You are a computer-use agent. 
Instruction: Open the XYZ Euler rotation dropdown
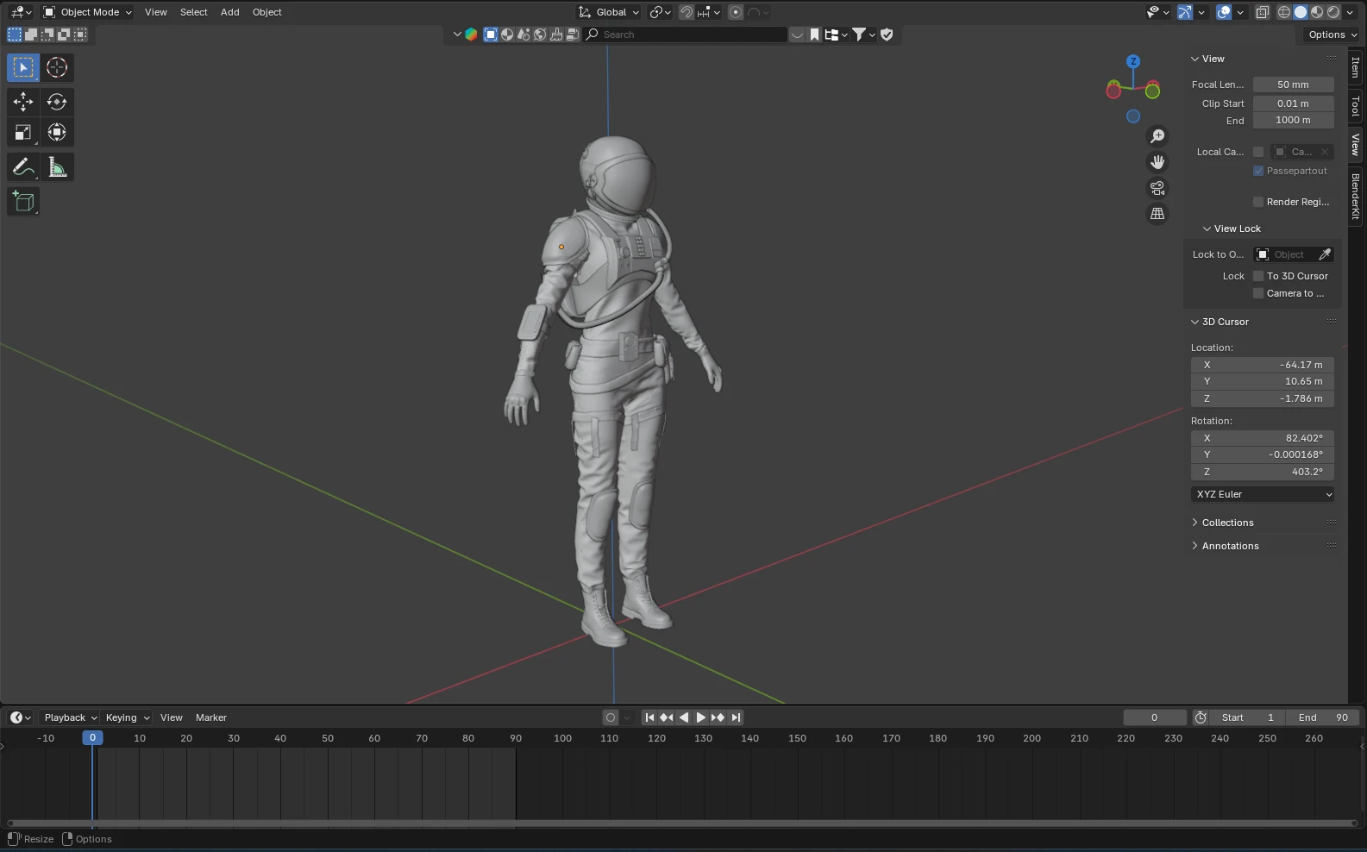coord(1264,494)
